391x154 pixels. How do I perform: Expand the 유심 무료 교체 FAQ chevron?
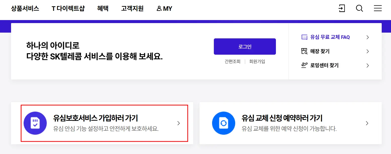tap(368, 37)
